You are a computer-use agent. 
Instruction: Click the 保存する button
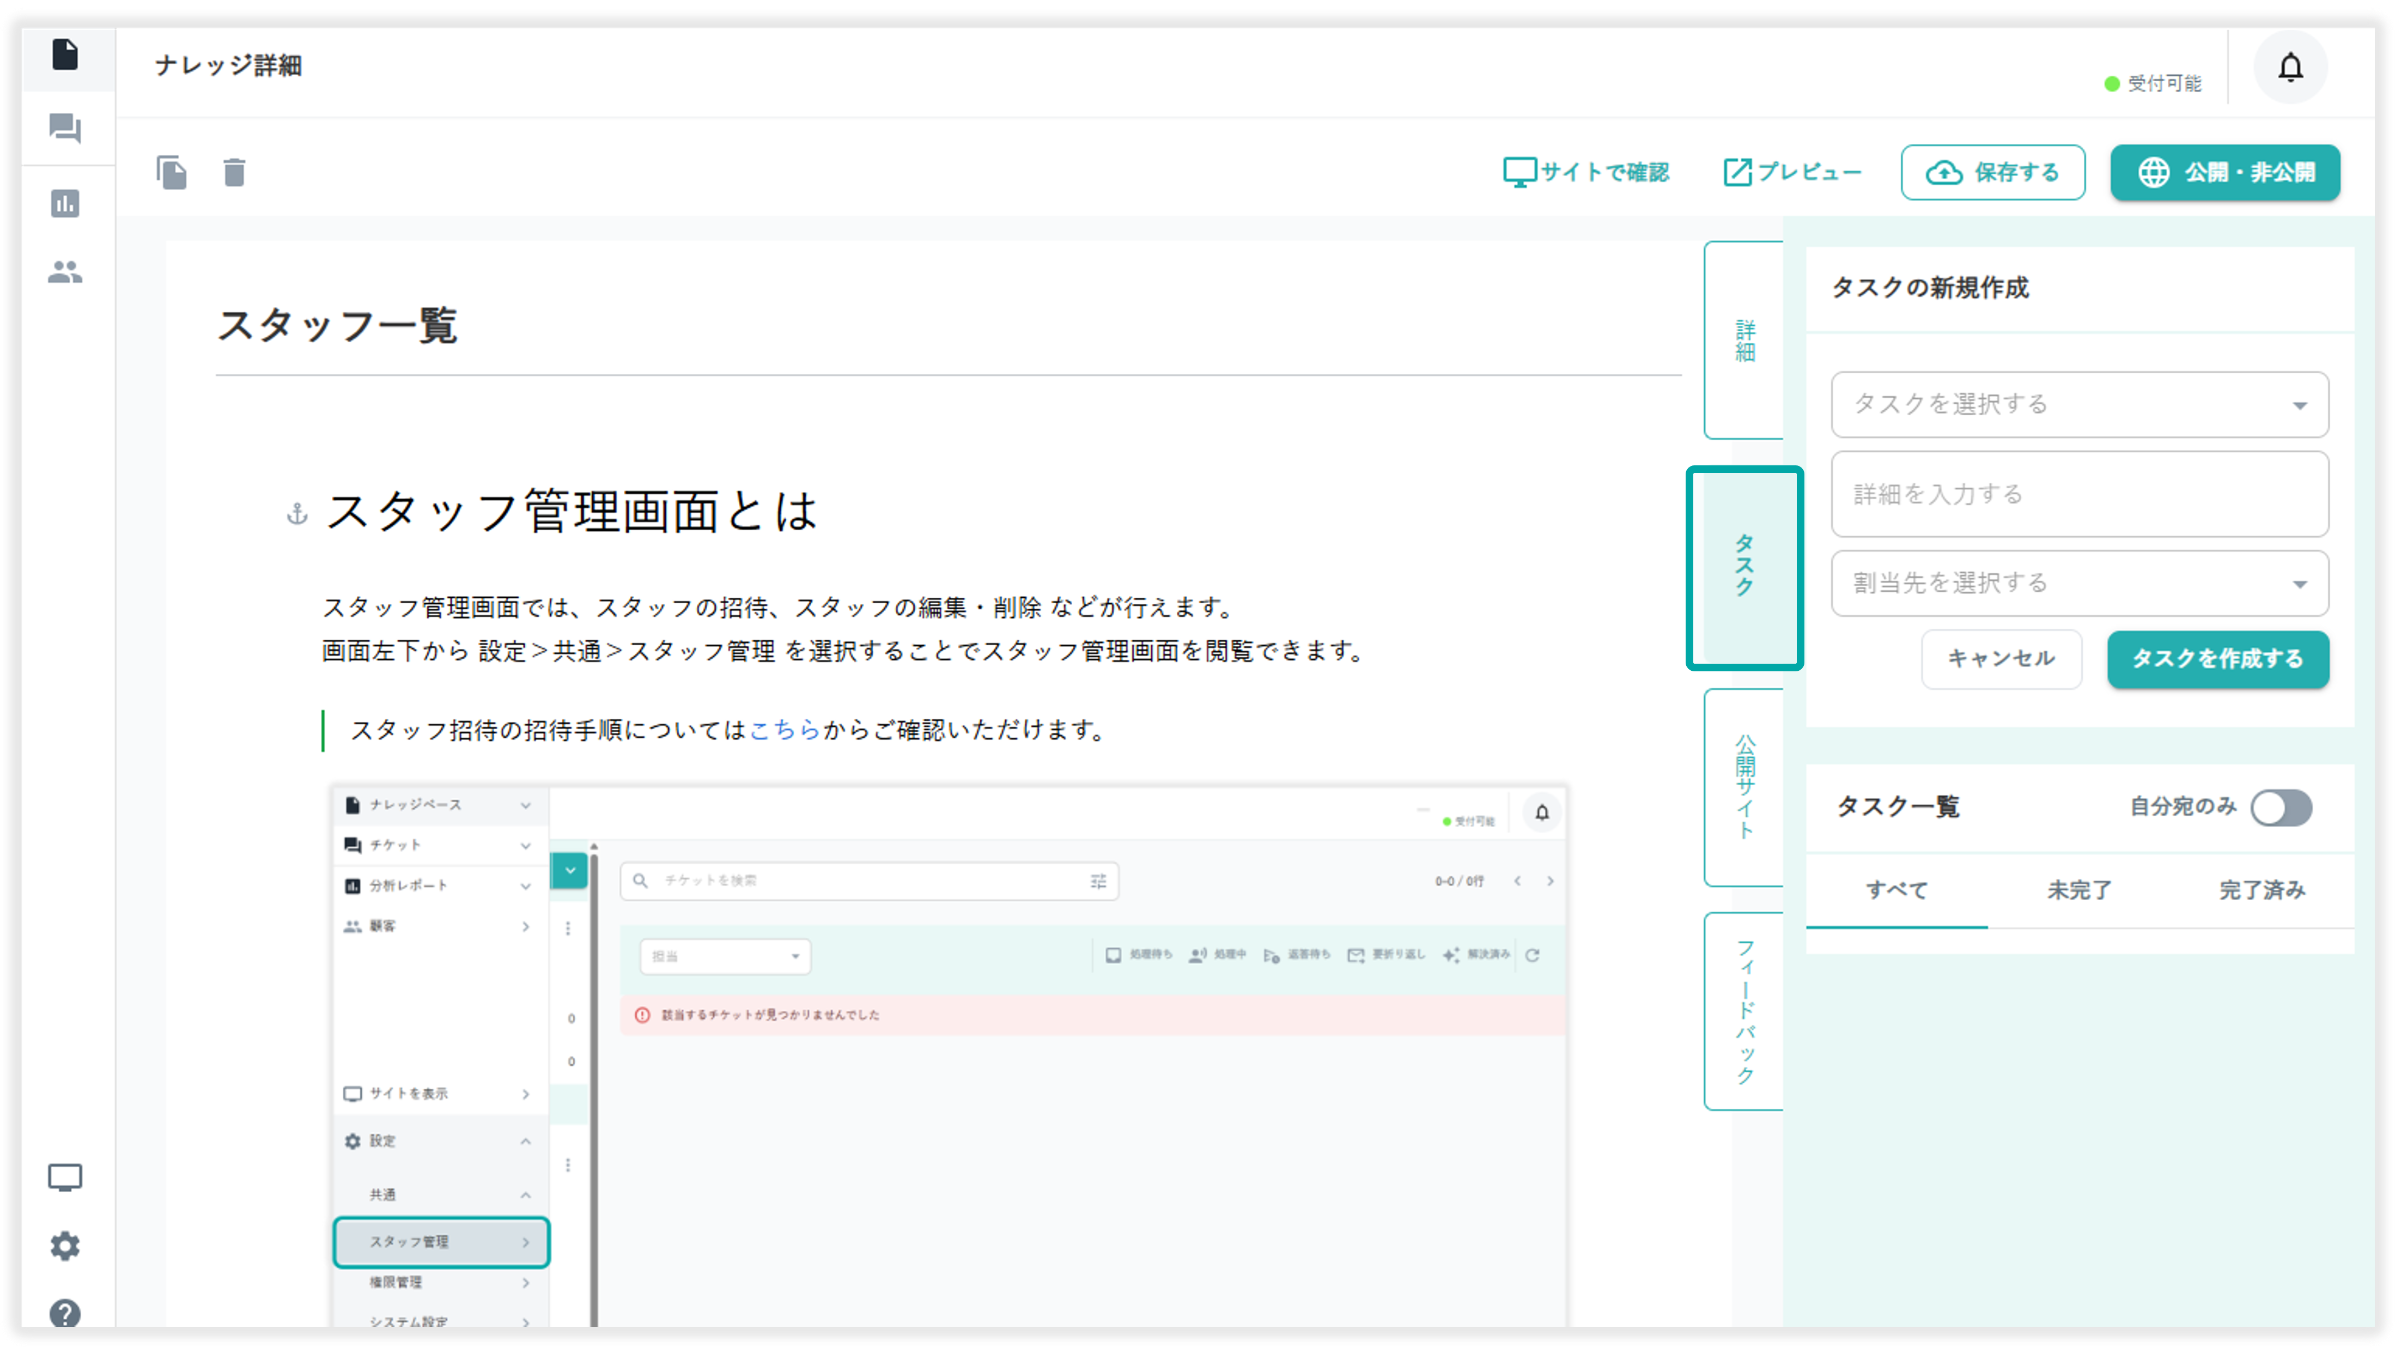click(1992, 173)
